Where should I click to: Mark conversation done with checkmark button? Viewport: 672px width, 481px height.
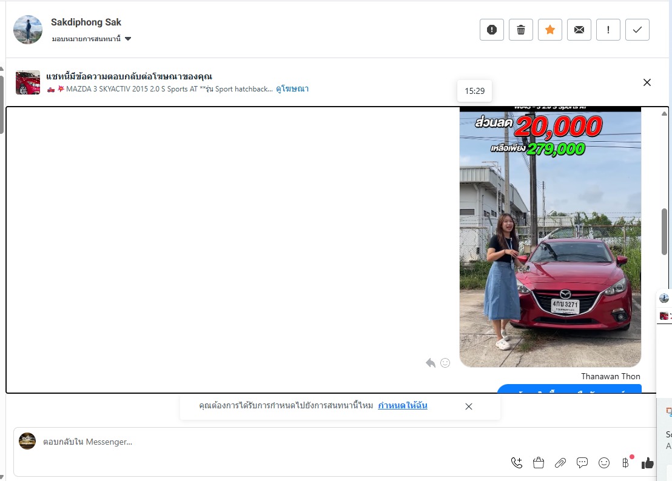(637, 30)
